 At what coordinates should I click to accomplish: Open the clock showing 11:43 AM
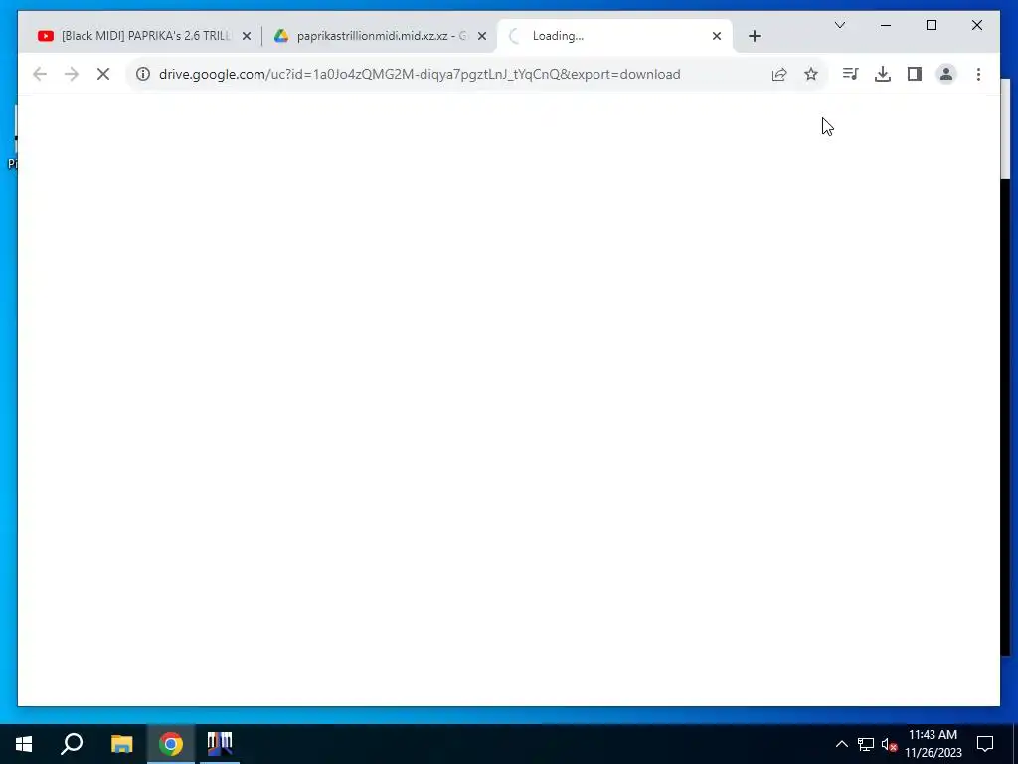933,744
